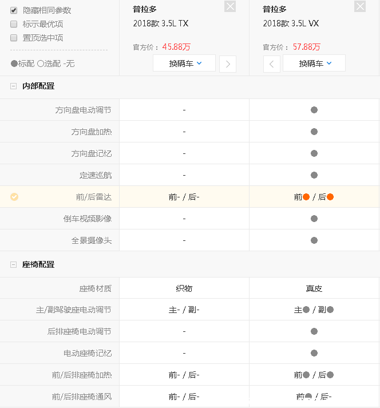
Task: Uncheck 隐藏相同参数 checkbox
Action: coord(14,10)
